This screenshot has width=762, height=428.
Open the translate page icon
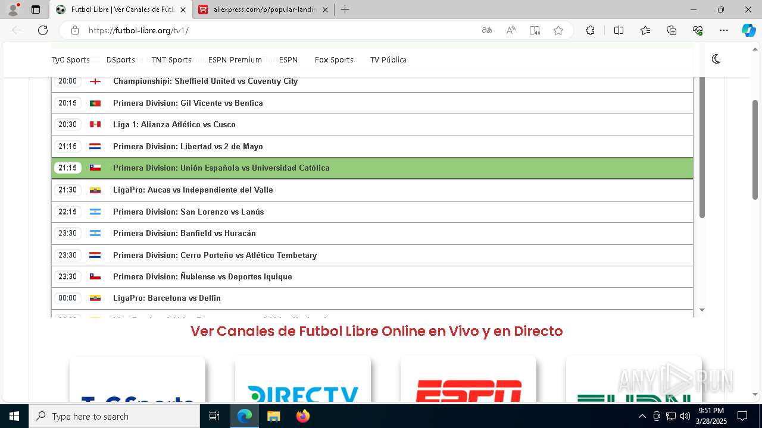pyautogui.click(x=487, y=30)
